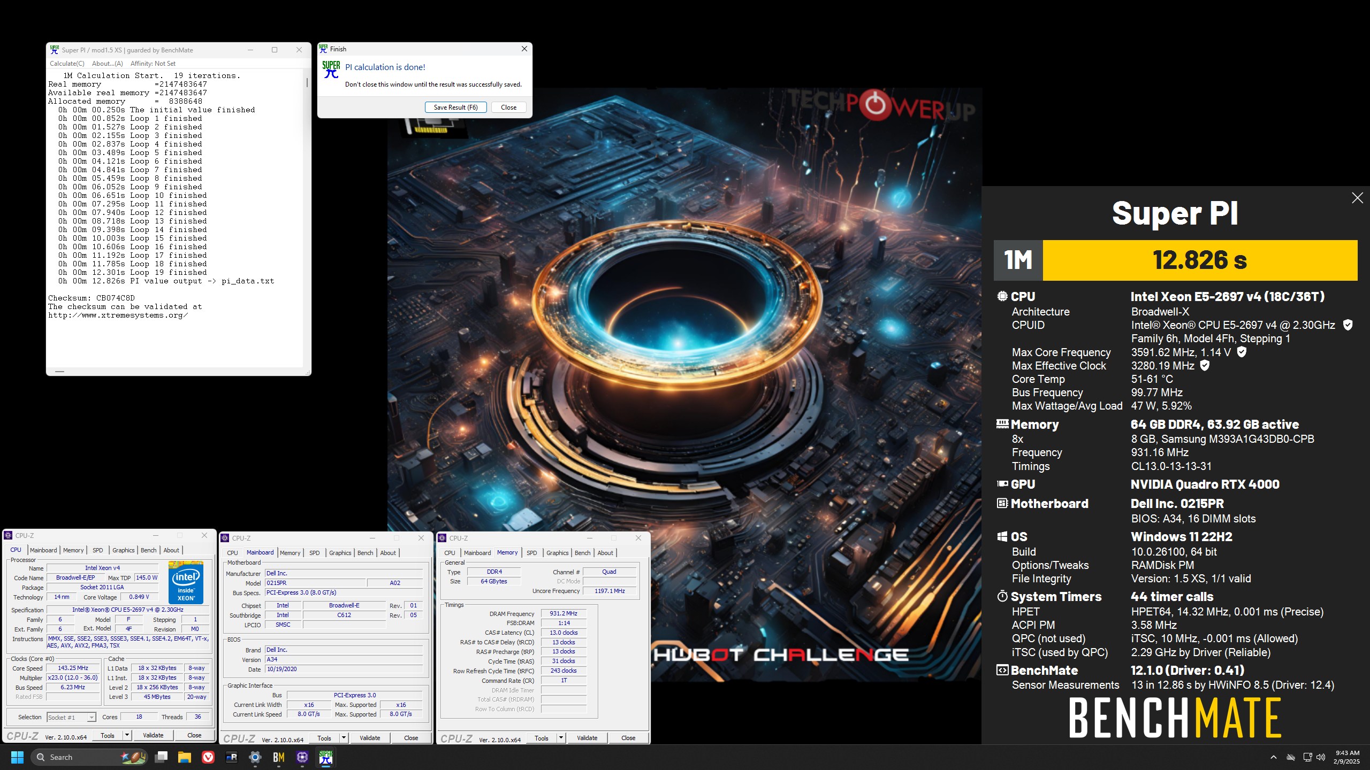Open Memory tab in middle CPU-Z Mainboard window
Image resolution: width=1370 pixels, height=770 pixels.
click(x=290, y=553)
